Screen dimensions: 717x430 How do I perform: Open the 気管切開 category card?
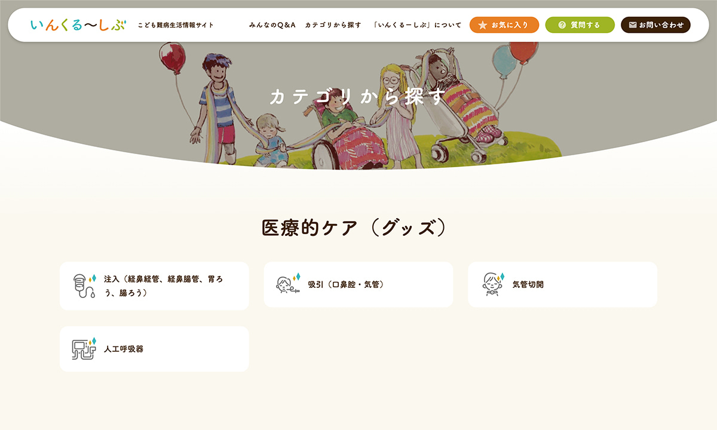pyautogui.click(x=562, y=284)
